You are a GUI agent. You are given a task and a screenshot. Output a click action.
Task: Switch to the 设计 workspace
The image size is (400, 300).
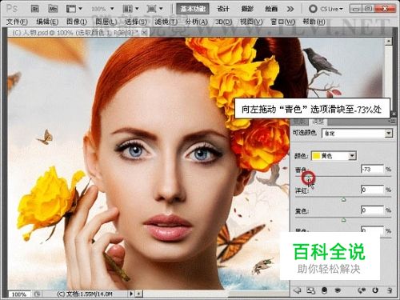coord(223,9)
